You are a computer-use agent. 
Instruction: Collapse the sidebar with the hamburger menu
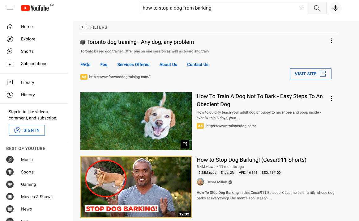10,8
